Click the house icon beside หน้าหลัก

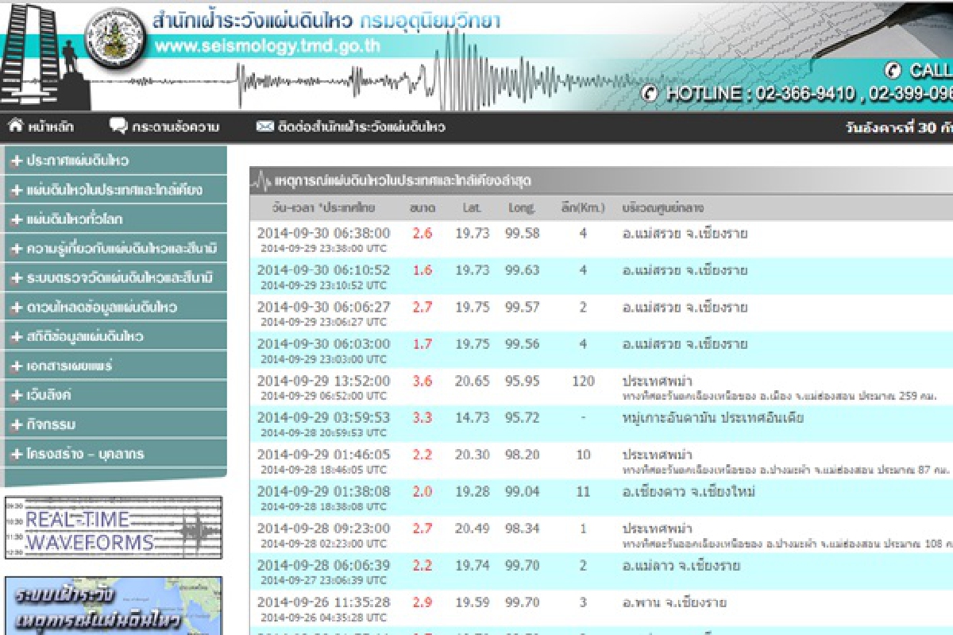click(16, 126)
